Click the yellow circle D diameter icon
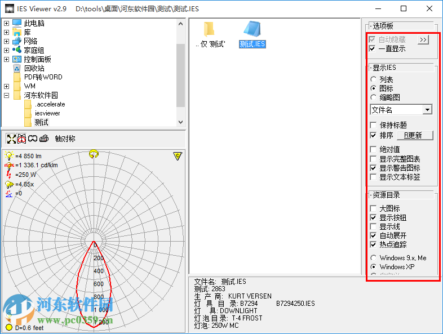Image resolution: width=443 pixels, height=334 pixels. 9,327
